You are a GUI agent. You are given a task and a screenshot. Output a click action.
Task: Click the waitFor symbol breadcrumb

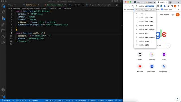67,8
